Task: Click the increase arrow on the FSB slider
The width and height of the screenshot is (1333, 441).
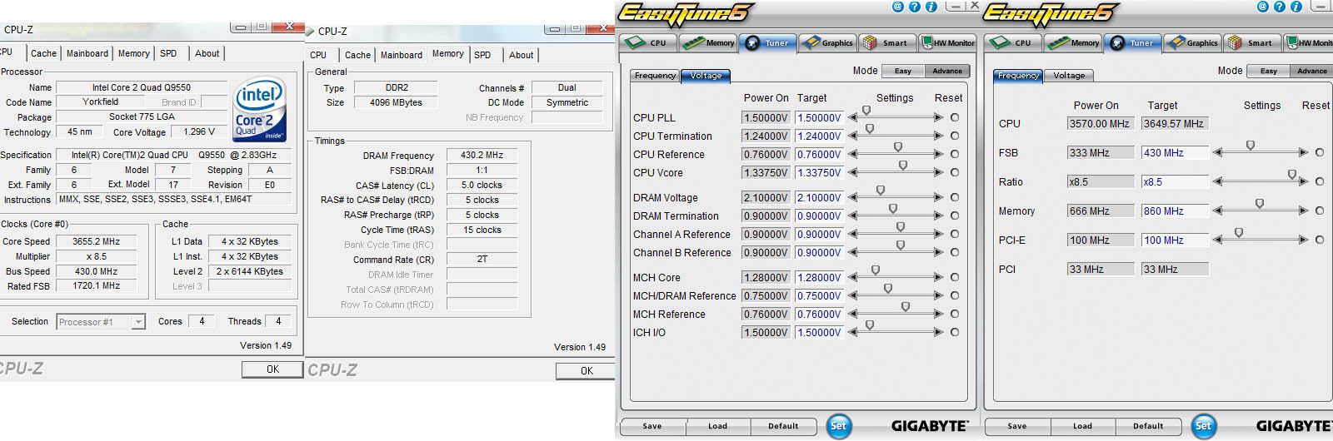Action: click(1304, 153)
